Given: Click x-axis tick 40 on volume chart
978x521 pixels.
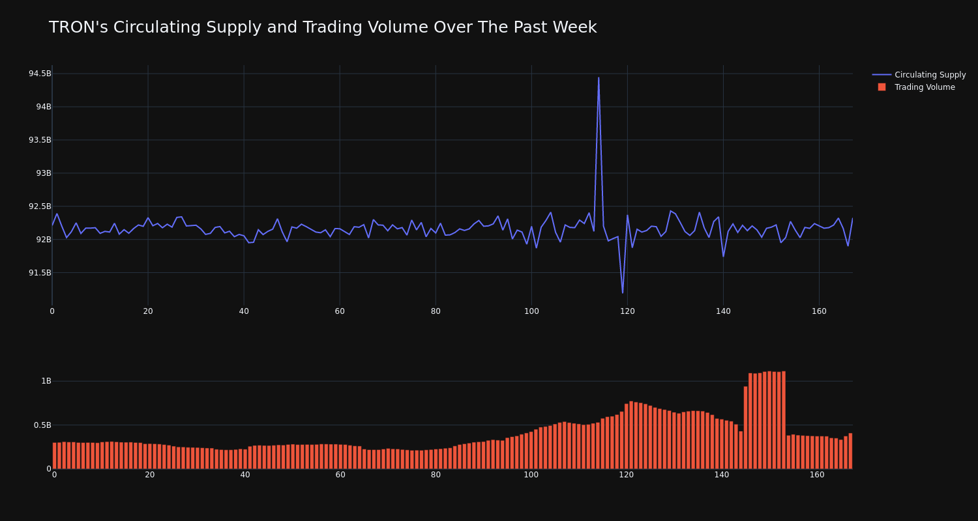Looking at the screenshot, I should point(245,475).
